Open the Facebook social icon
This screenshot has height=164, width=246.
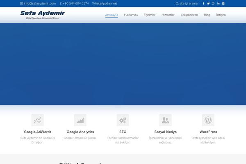coord(203,3)
